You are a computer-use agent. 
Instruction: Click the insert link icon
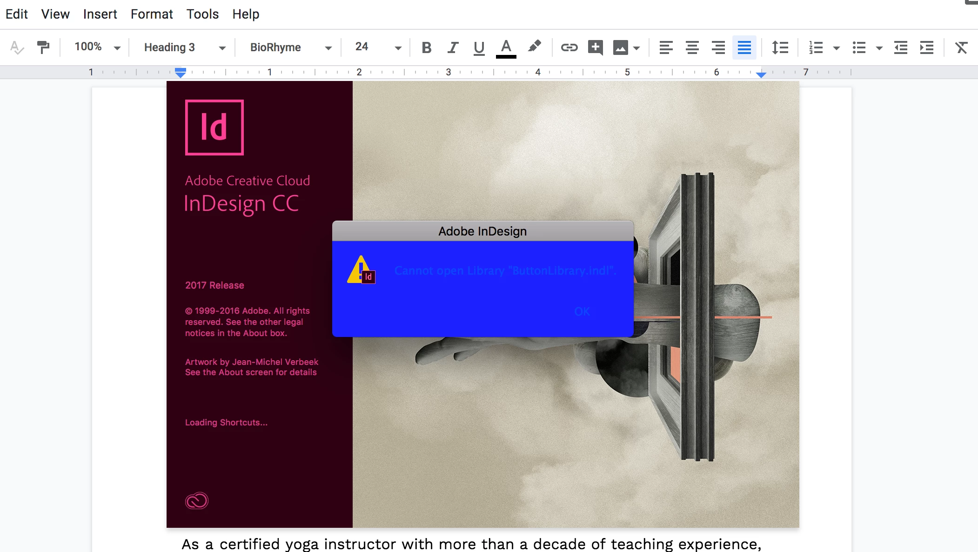pyautogui.click(x=569, y=47)
